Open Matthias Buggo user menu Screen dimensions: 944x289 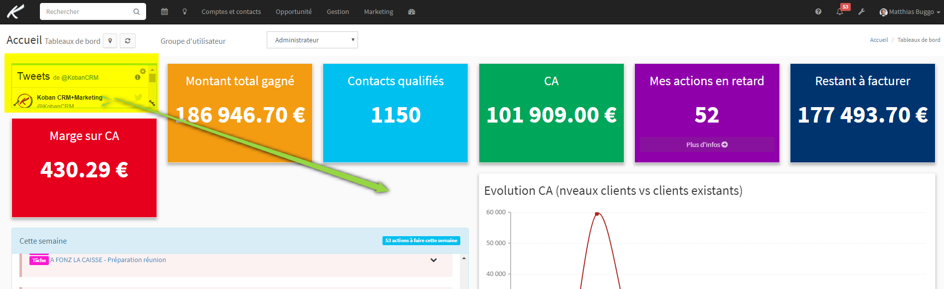[x=910, y=12]
